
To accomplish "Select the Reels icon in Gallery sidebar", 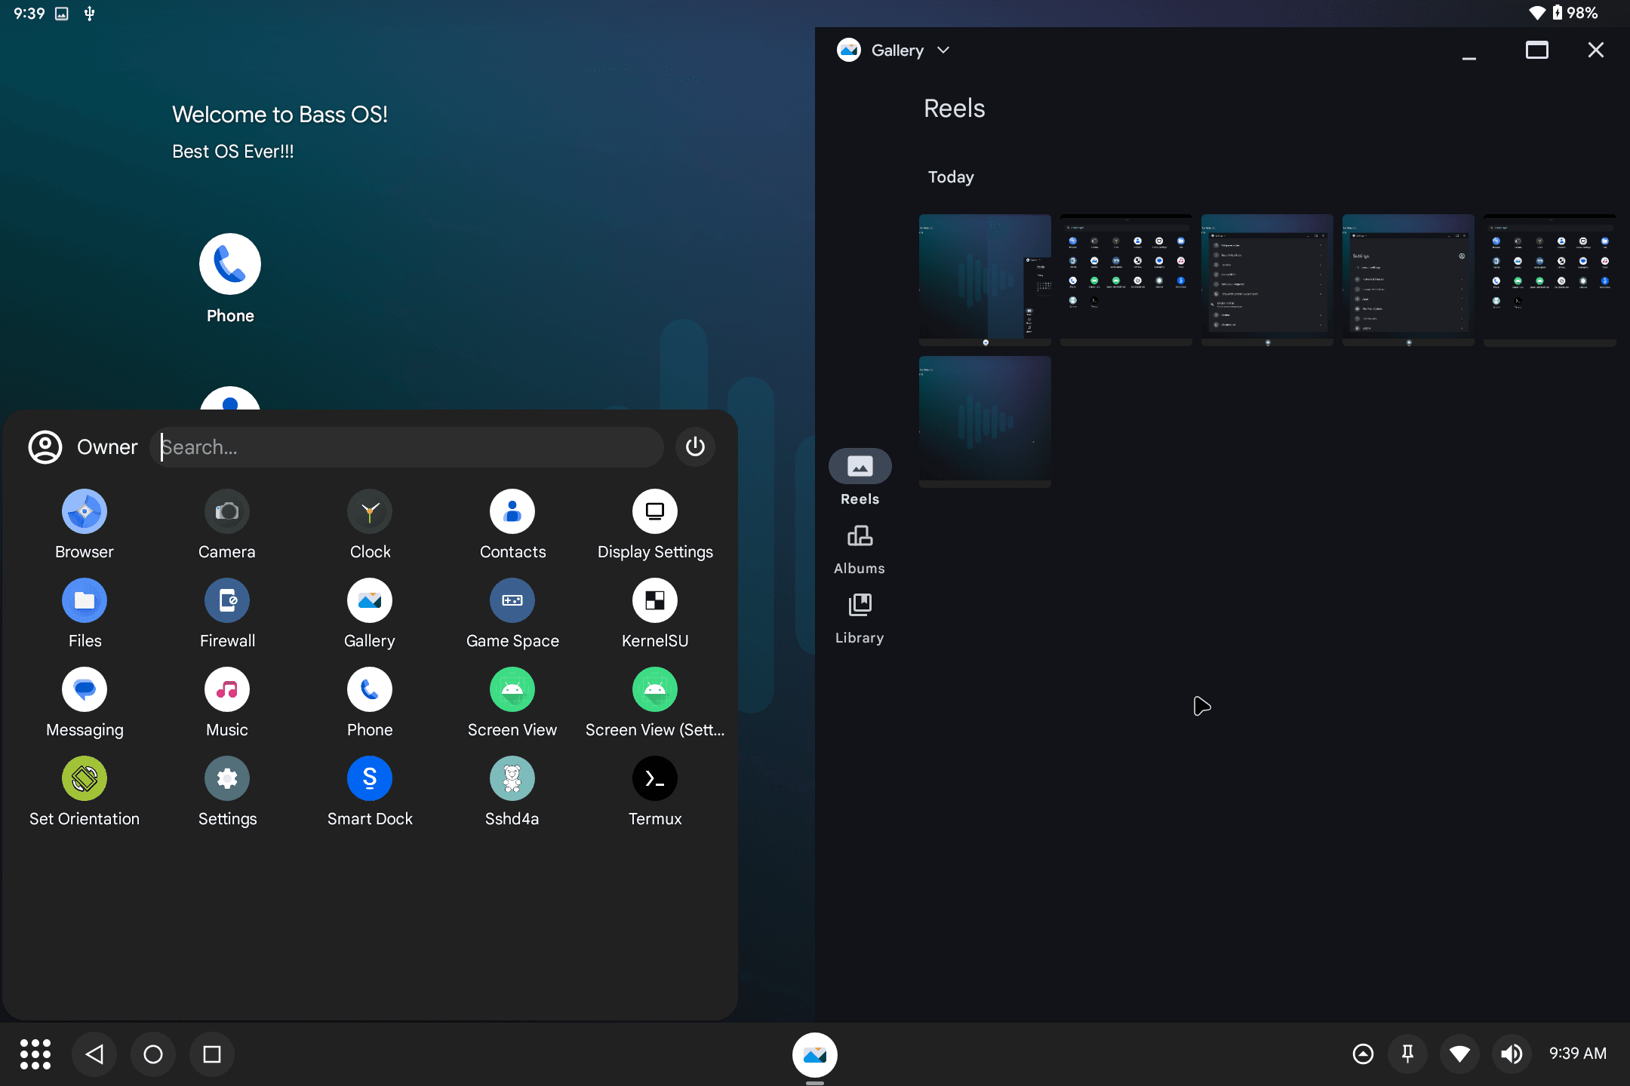I will [860, 466].
